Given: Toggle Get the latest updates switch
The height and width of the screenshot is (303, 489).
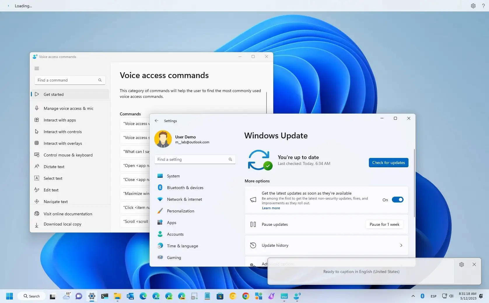Looking at the screenshot, I should (x=397, y=200).
